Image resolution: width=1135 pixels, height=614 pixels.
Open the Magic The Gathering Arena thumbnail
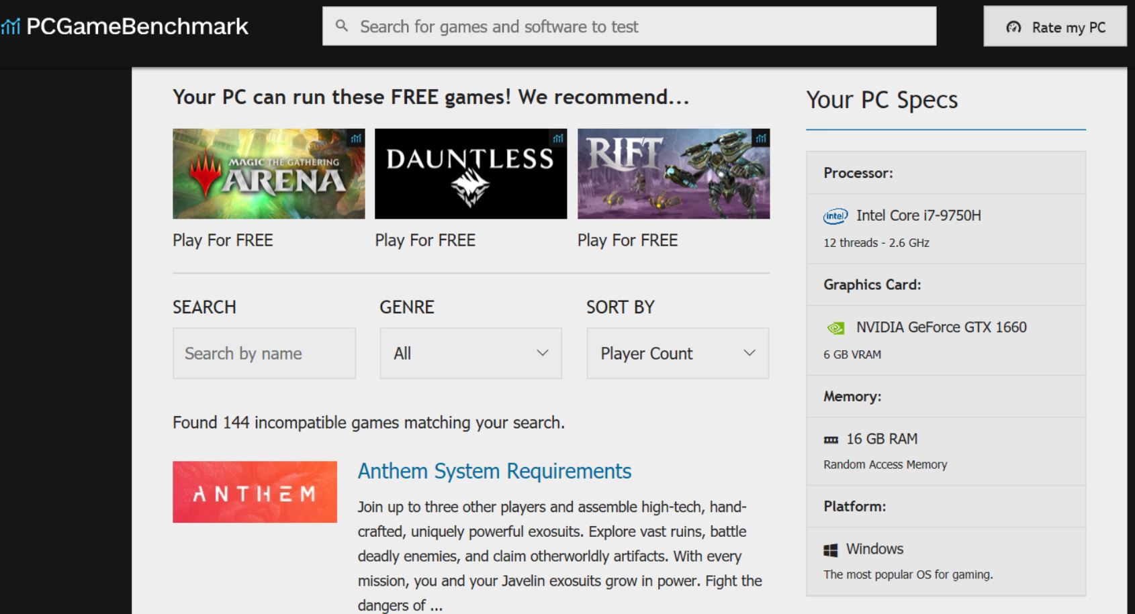pyautogui.click(x=269, y=174)
